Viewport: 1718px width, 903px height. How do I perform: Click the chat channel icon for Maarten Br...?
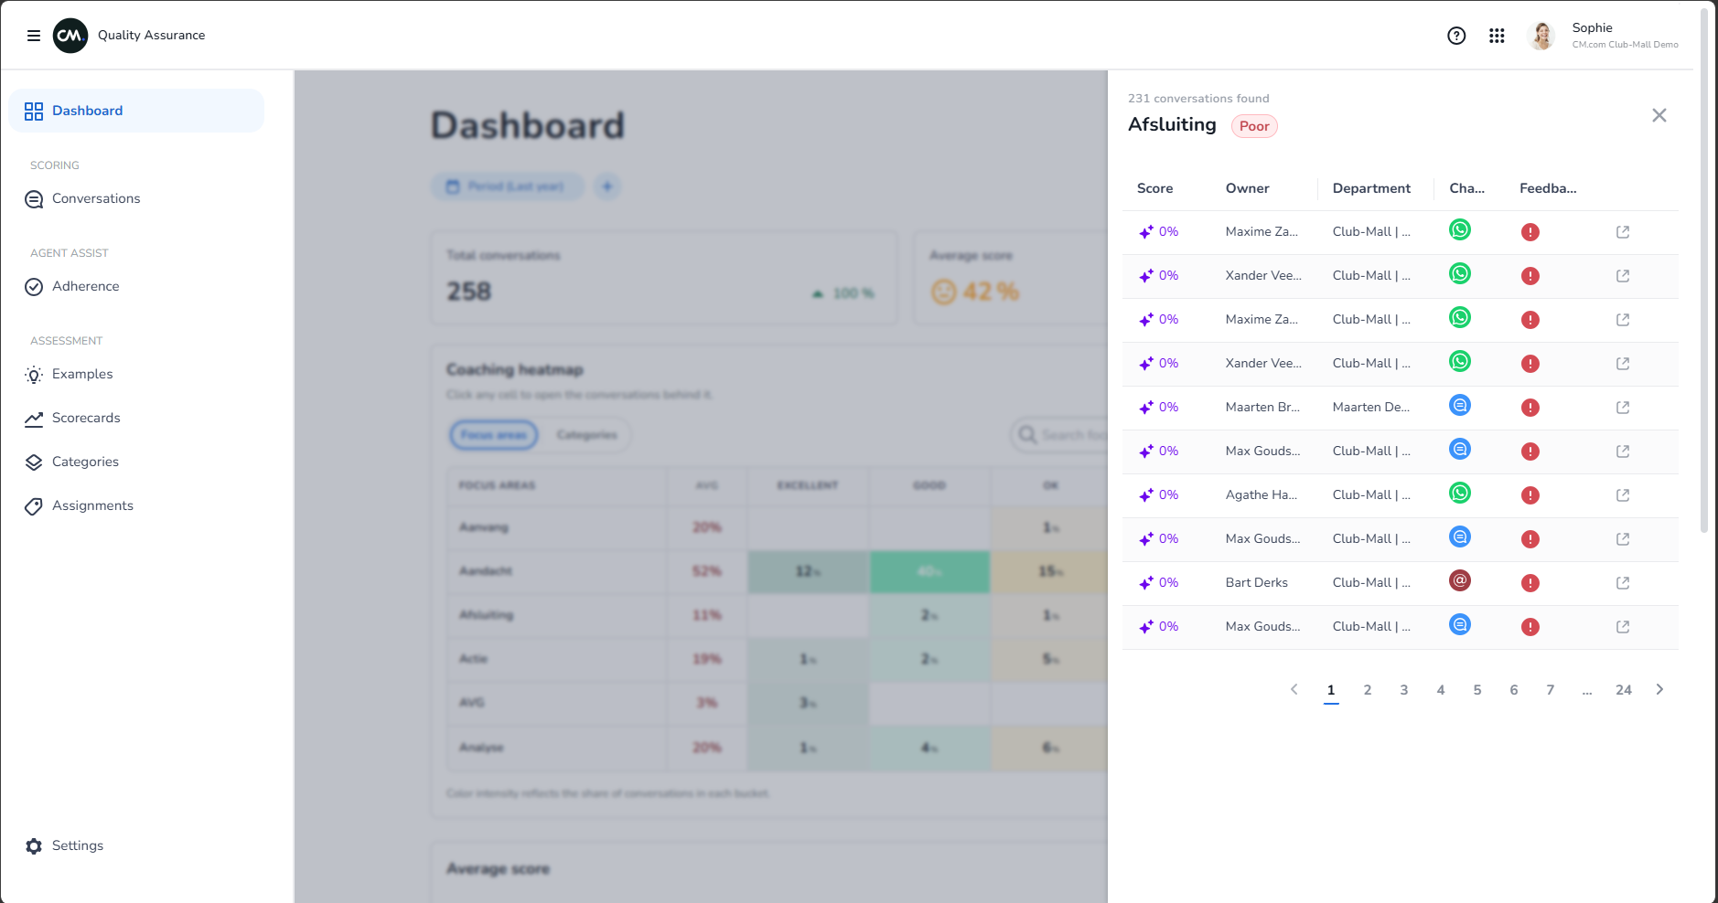pos(1460,405)
